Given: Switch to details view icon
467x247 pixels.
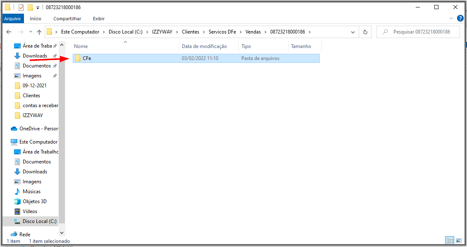Looking at the screenshot, I should point(450,240).
